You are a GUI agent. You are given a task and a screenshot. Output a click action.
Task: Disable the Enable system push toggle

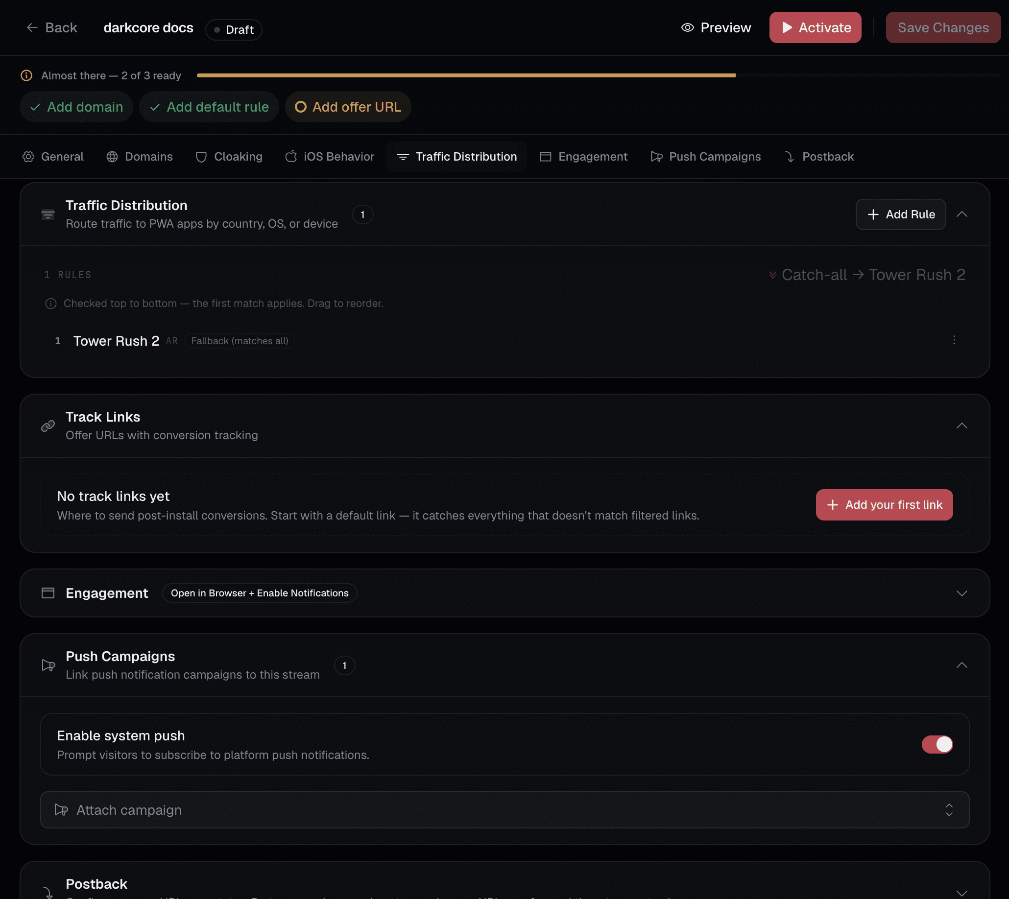pos(937,744)
